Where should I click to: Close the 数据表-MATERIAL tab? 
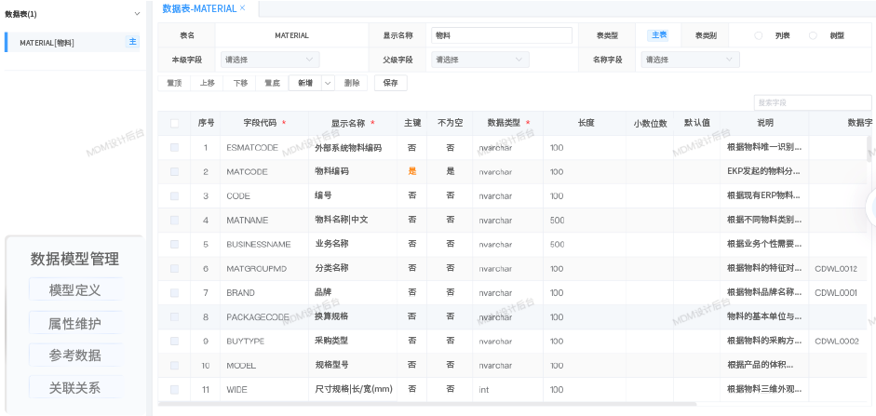243,7
